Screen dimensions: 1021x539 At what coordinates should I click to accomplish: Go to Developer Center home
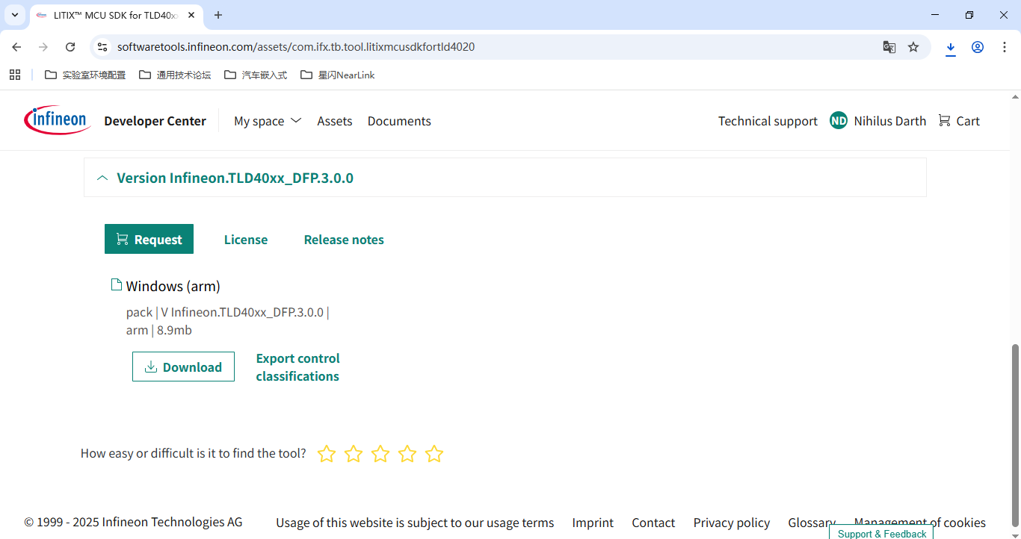point(155,121)
